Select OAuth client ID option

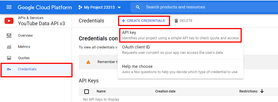[180, 50]
